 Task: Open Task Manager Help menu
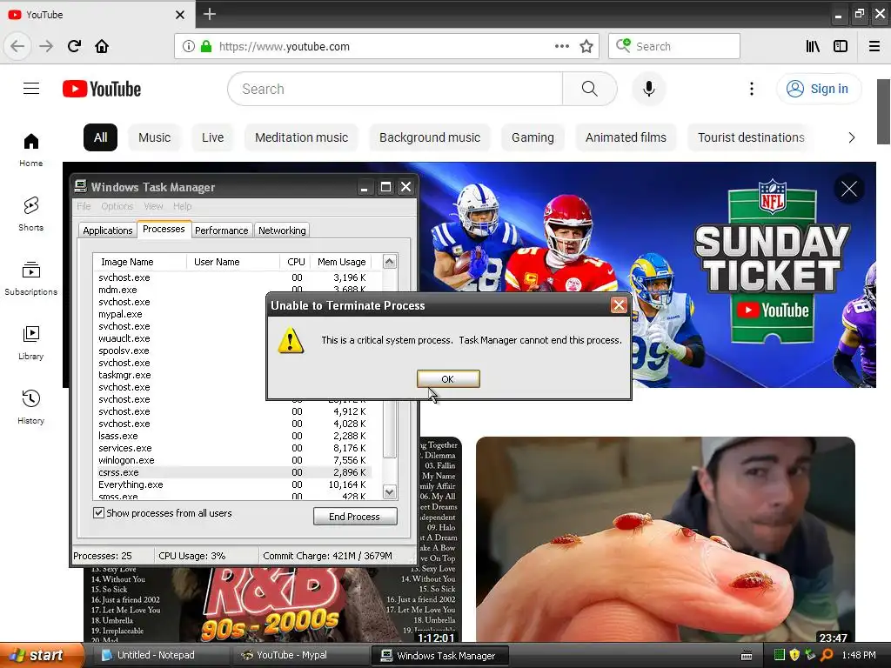click(x=183, y=206)
